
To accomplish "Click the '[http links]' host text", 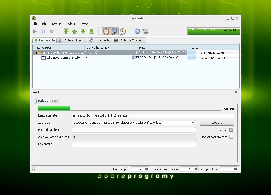I will click(92, 53).
